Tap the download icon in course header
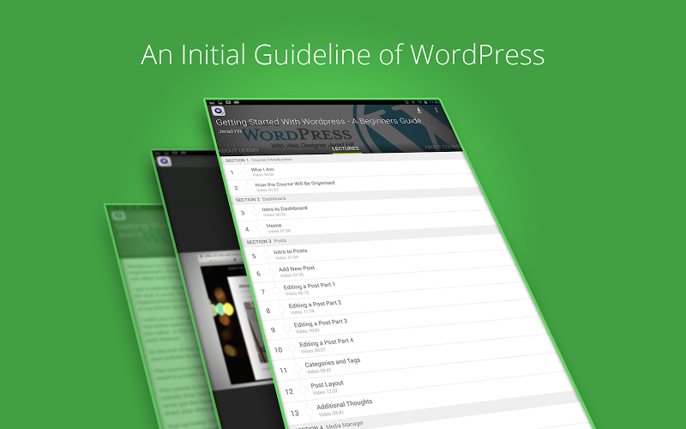Screen dimensions: 686x429 [418, 111]
